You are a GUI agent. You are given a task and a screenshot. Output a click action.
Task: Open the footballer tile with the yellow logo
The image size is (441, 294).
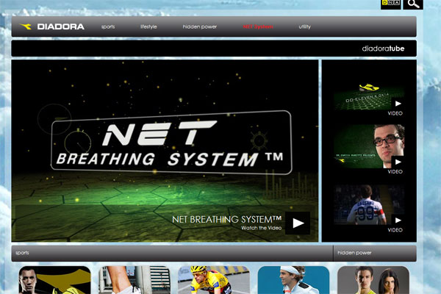tap(55, 280)
